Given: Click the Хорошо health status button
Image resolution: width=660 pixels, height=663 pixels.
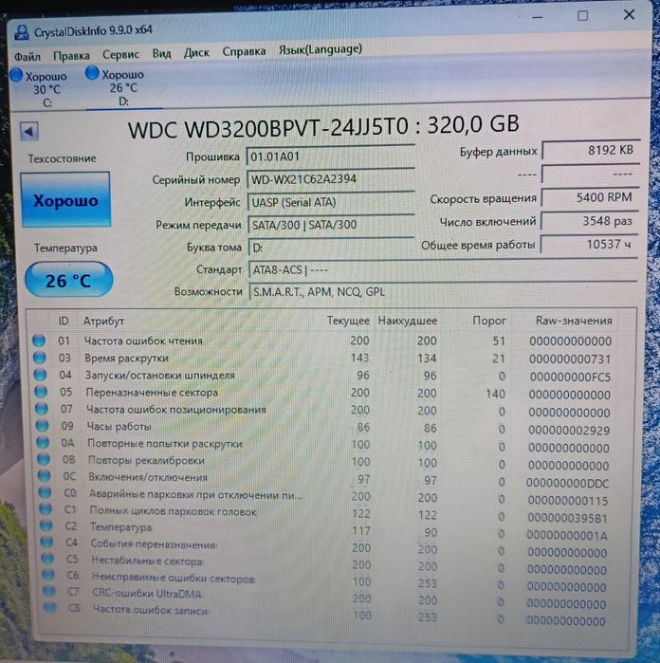Looking at the screenshot, I should (65, 199).
